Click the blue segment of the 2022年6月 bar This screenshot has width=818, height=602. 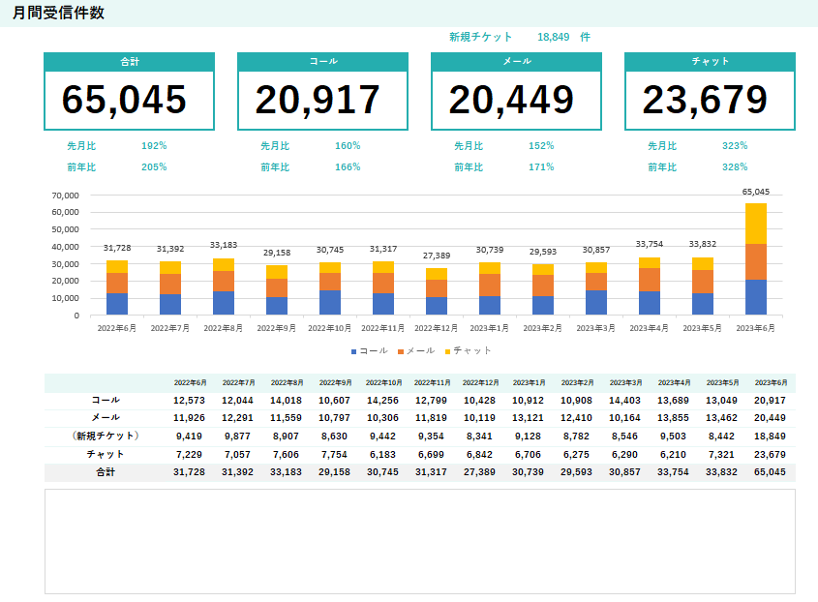[117, 304]
